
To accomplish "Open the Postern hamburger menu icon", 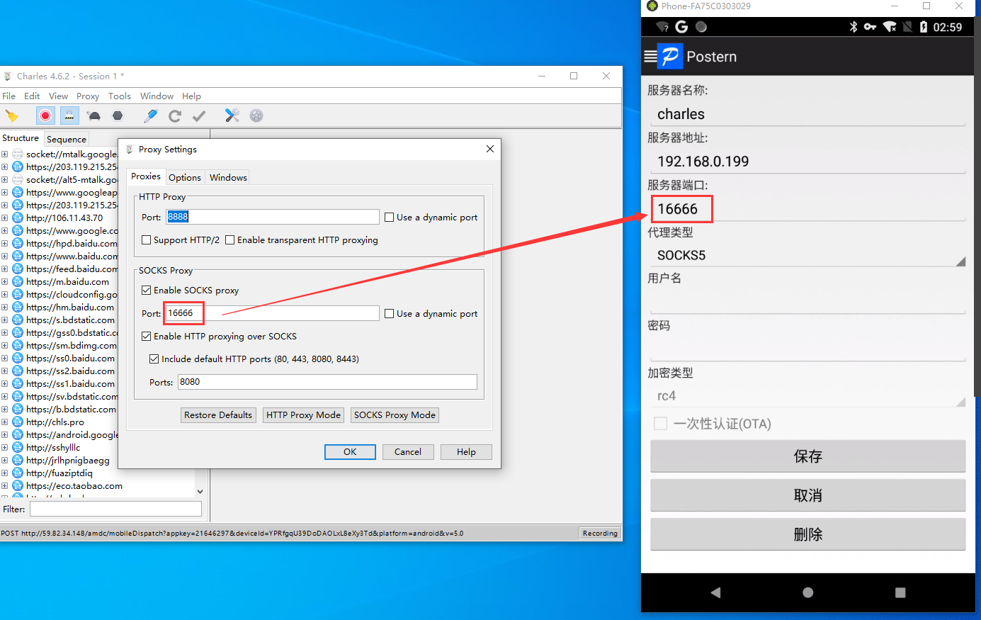I will 650,57.
